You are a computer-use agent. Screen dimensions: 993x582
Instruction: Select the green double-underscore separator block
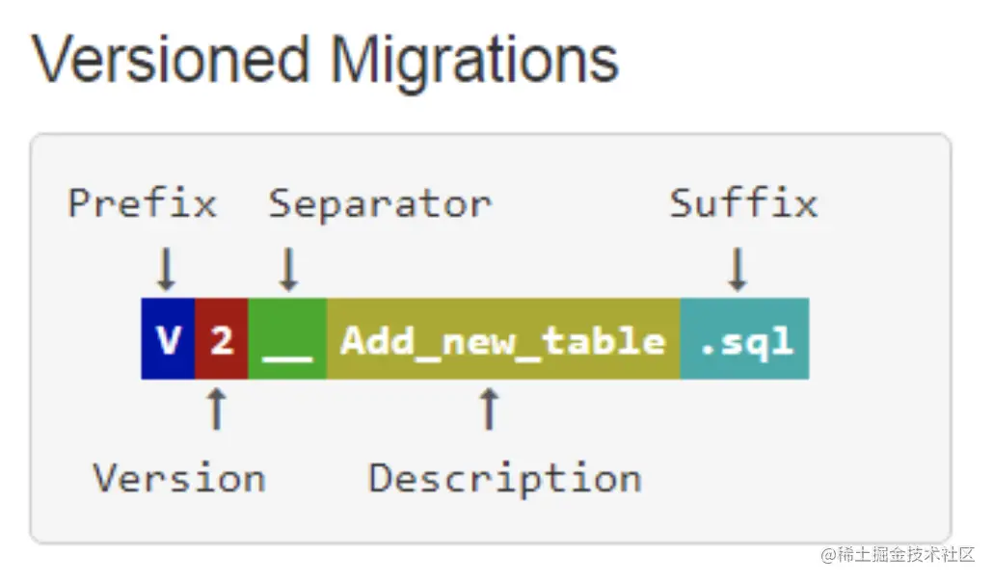click(287, 339)
